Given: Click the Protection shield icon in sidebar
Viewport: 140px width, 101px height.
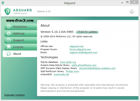Looking at the screenshot, I should pyautogui.click(x=9, y=27).
